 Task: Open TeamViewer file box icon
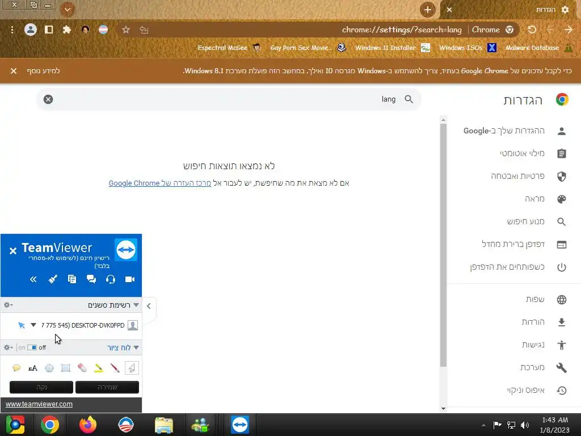tap(72, 279)
